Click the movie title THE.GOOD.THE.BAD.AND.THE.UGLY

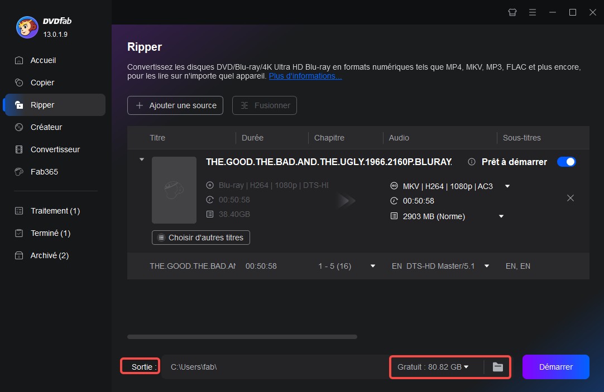pos(329,162)
